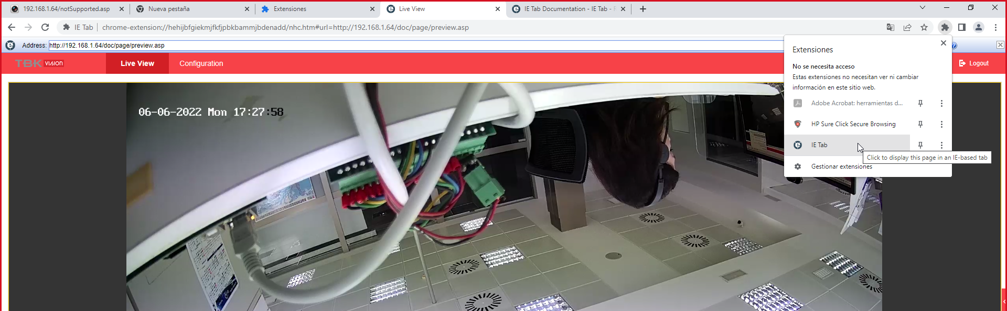Click the share page icon
This screenshot has height=311, width=1007.
click(x=907, y=27)
